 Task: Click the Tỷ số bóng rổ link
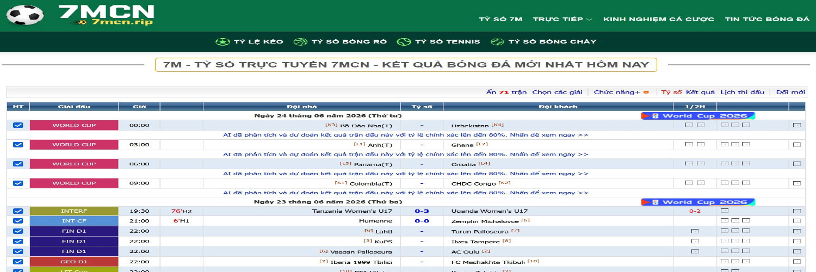(x=349, y=42)
